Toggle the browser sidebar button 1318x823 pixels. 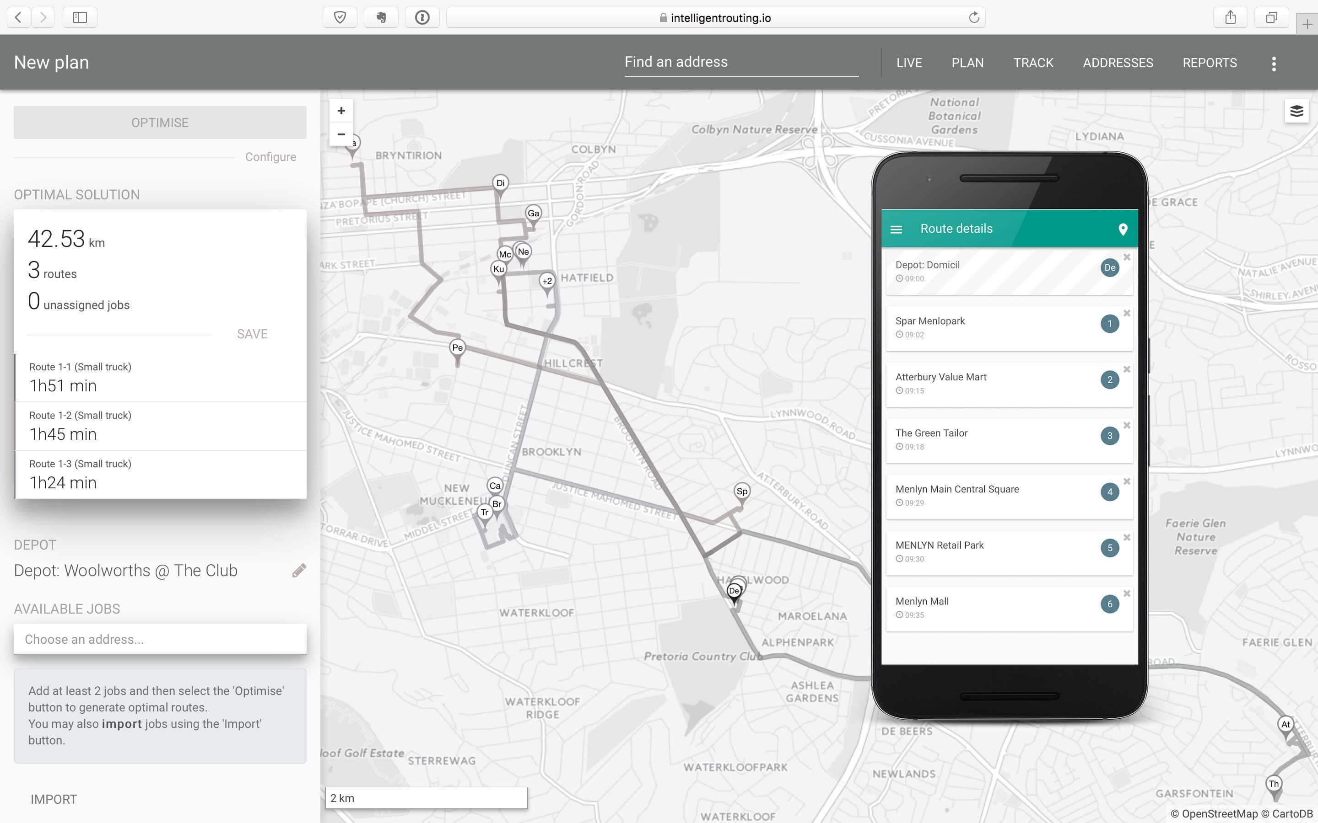(80, 17)
